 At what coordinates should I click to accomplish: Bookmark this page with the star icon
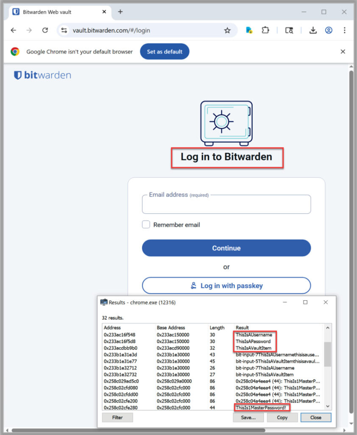(227, 30)
